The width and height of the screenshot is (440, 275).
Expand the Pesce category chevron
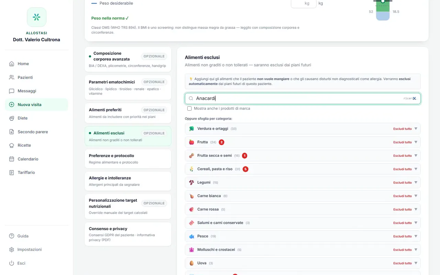tap(416, 236)
